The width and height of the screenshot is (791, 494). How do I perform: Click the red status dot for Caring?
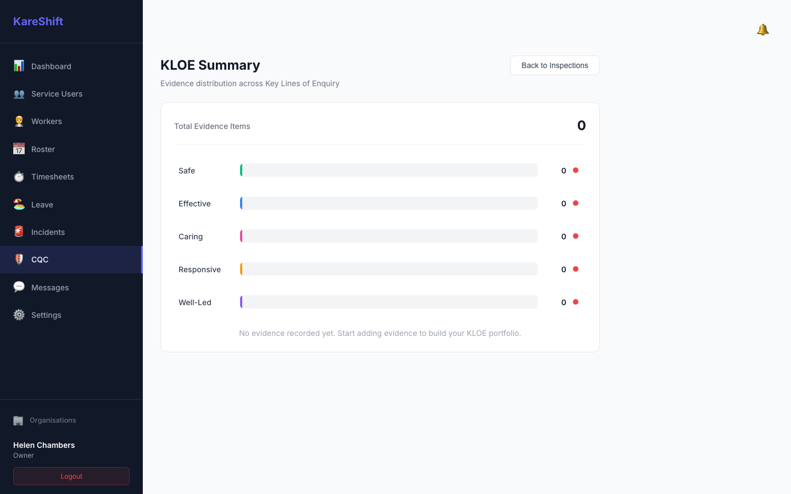coord(576,236)
